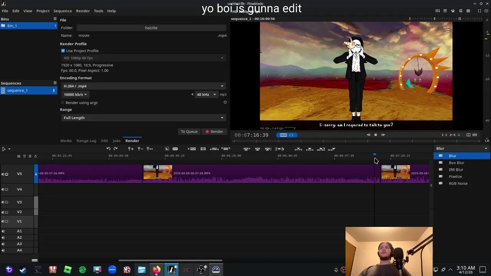The height and width of the screenshot is (276, 491).
Task: Open the Bins panel hamburger menu
Action: click(x=55, y=19)
